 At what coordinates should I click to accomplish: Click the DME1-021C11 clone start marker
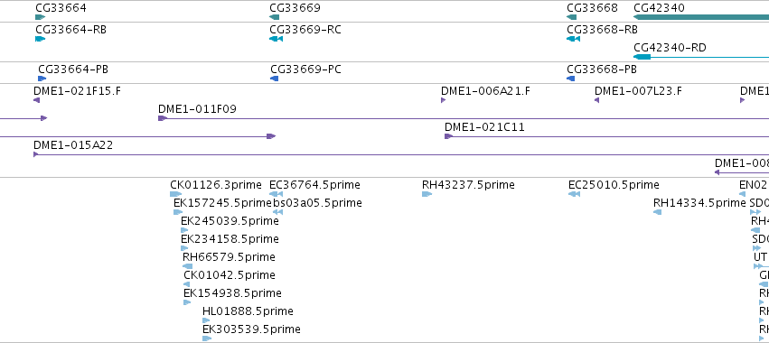tap(448, 136)
